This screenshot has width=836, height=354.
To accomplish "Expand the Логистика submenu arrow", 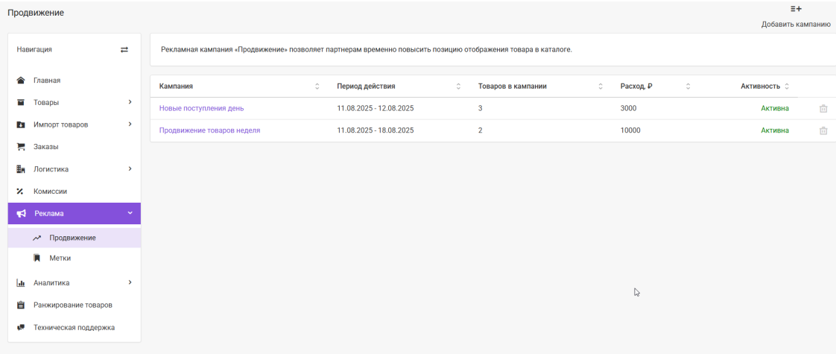I will tap(130, 169).
